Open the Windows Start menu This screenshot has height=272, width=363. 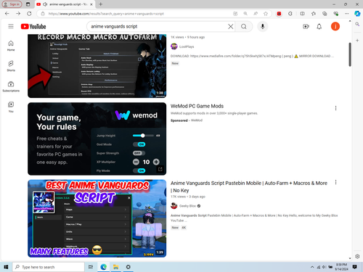coord(6,267)
